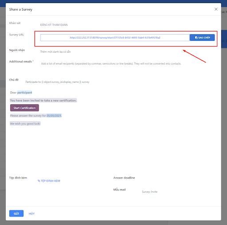This screenshot has width=227, height=225.
Task: Click the Start Certification button
Action: click(x=24, y=108)
